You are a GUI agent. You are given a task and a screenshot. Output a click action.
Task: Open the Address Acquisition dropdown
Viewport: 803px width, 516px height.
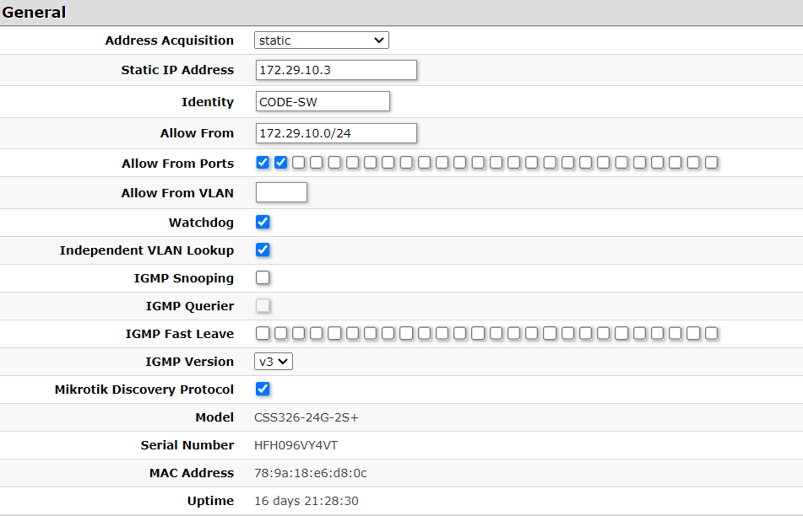[x=322, y=40]
